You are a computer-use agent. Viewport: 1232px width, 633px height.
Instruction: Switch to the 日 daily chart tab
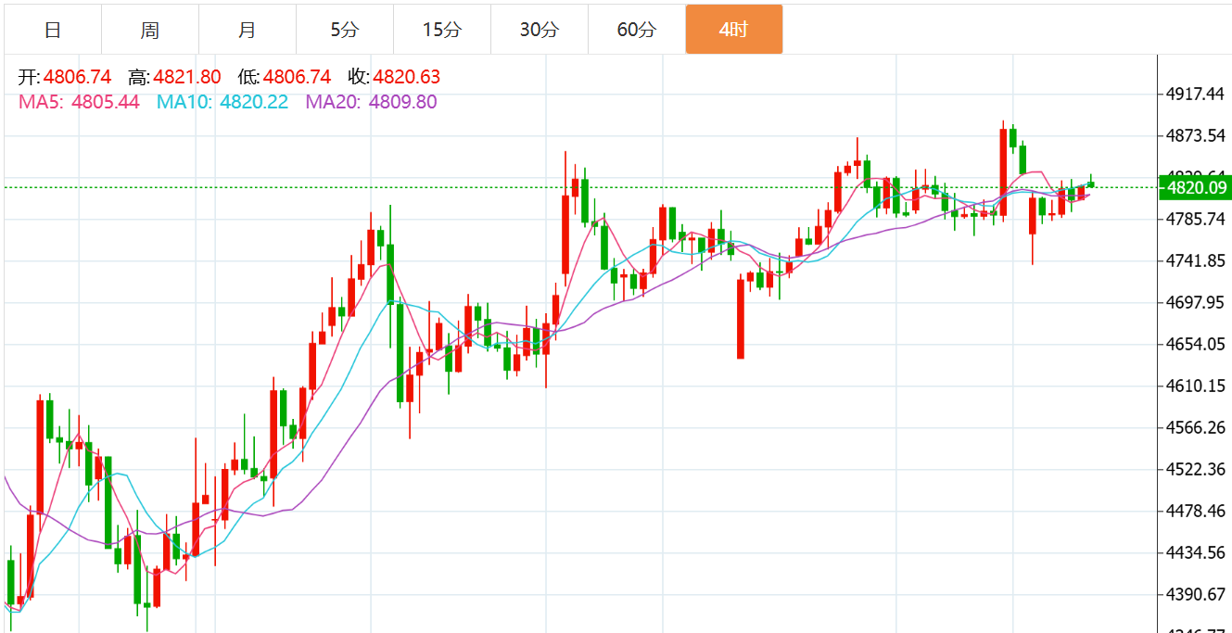pos(53,30)
